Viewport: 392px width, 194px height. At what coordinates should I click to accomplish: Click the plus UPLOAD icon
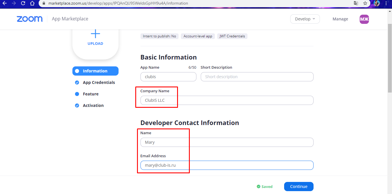[x=95, y=34]
